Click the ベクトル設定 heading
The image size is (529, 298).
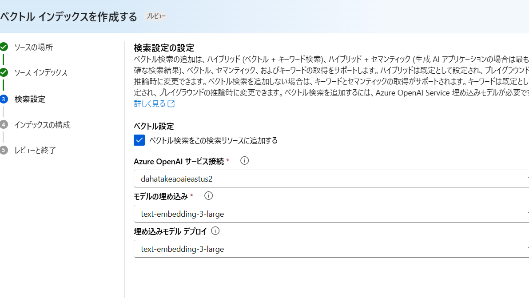pos(154,126)
